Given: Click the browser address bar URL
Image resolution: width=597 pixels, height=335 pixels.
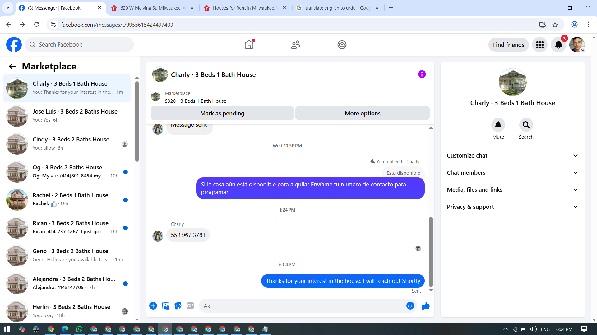Looking at the screenshot, I should [117, 25].
